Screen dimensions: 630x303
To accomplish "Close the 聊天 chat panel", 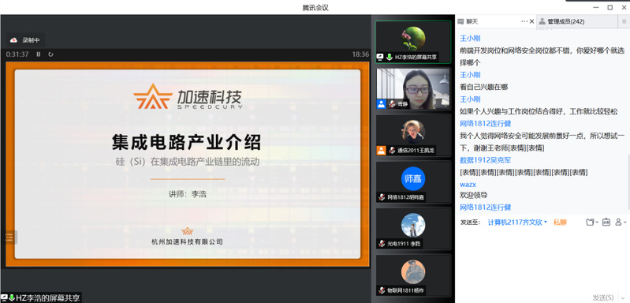I will (x=531, y=21).
